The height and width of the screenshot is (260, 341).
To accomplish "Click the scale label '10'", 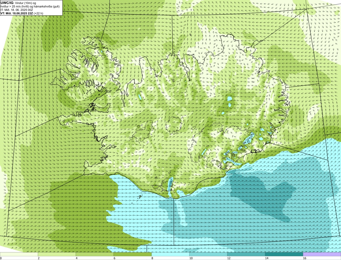I will tap(191, 258).
